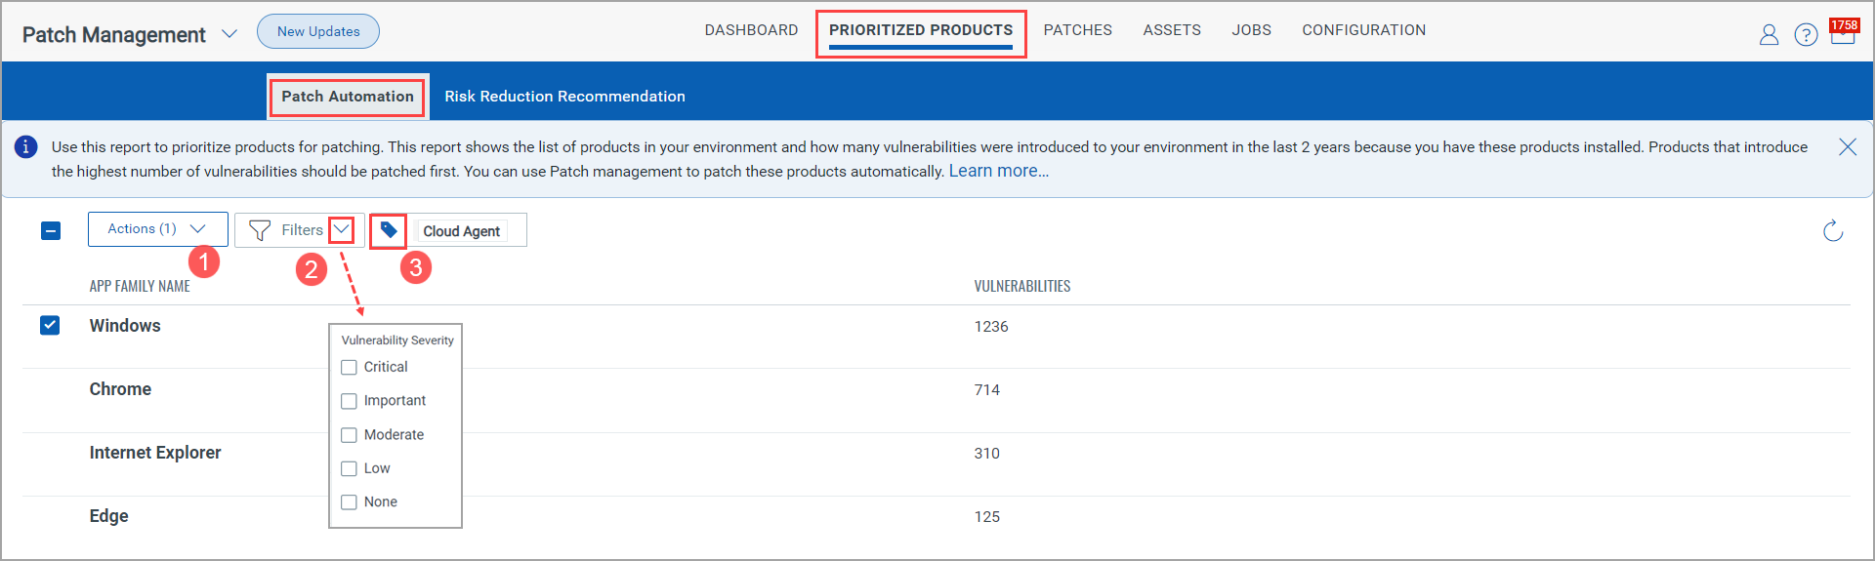Uncheck the Windows row checkbox

tap(50, 325)
